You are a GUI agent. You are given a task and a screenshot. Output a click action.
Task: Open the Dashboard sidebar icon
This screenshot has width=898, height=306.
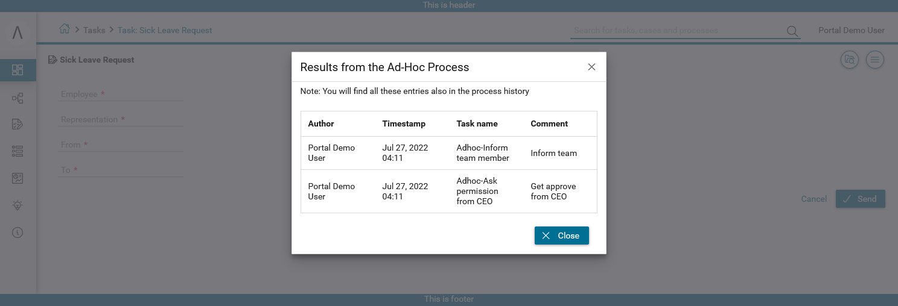click(x=18, y=70)
